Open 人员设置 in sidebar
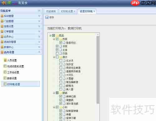This screenshot has width=156, height=121. click(12, 60)
